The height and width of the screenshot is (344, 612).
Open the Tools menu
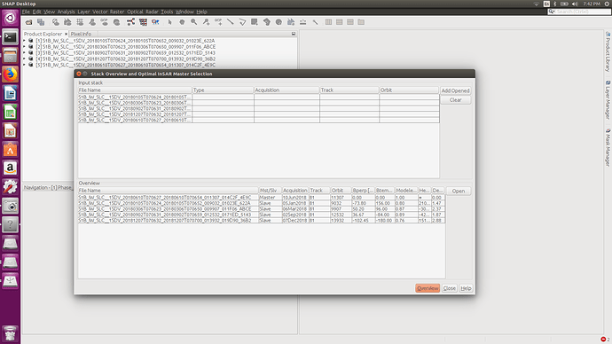point(167,12)
